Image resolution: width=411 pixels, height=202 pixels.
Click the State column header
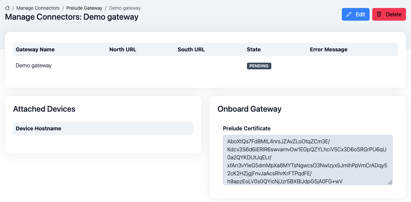(254, 49)
